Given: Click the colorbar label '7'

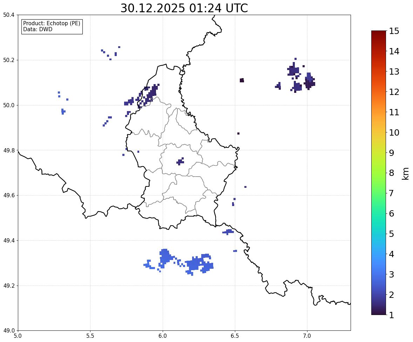Looking at the screenshot, I should coord(392,193).
